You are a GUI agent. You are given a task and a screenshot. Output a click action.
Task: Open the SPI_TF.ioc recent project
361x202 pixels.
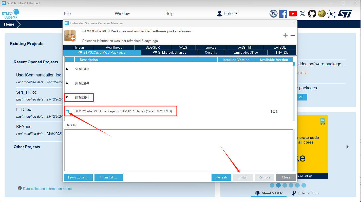[x=27, y=92]
